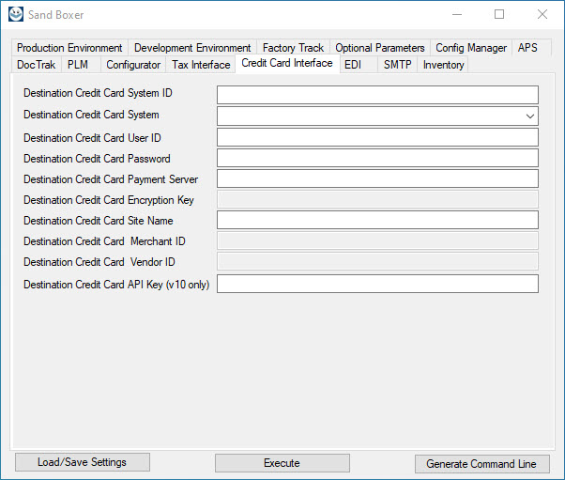Click the Sand Boxer app icon
The width and height of the screenshot is (565, 480).
(x=15, y=14)
